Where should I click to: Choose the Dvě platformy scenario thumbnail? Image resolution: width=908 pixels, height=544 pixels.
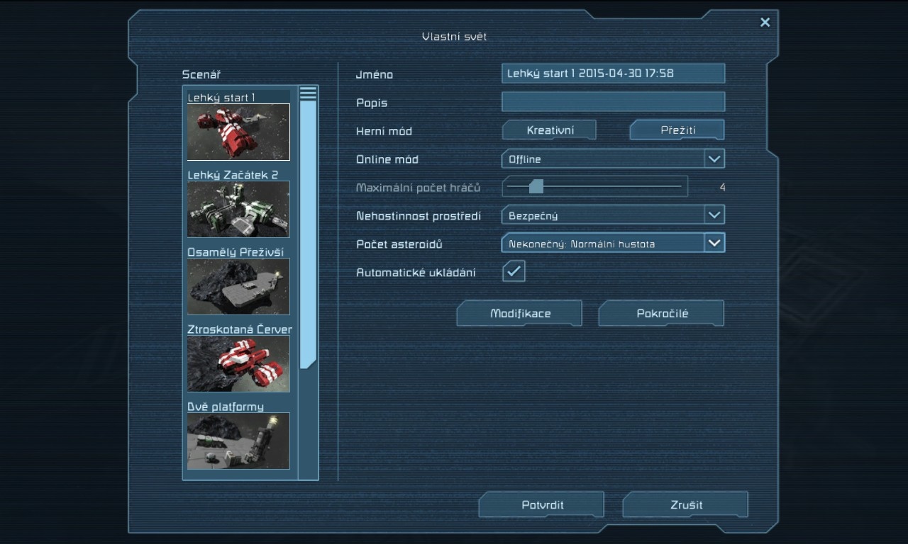click(x=238, y=441)
